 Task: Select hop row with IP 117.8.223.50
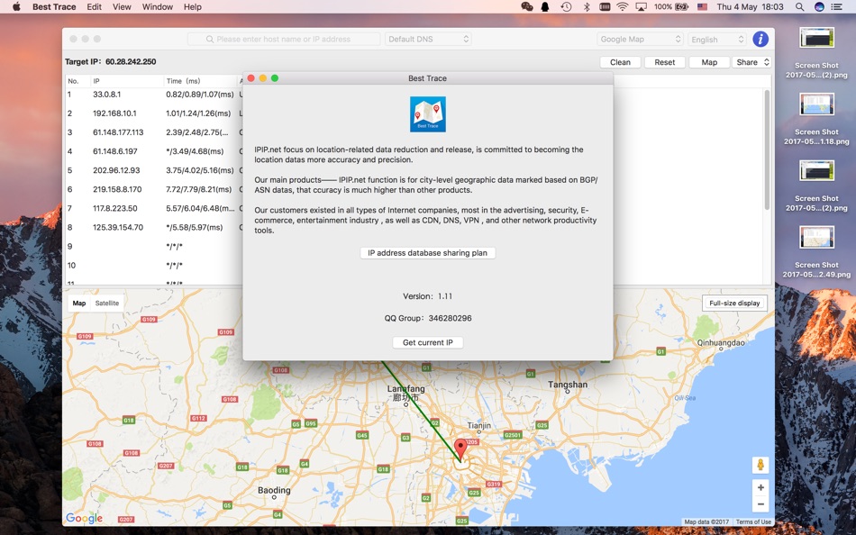click(x=153, y=209)
